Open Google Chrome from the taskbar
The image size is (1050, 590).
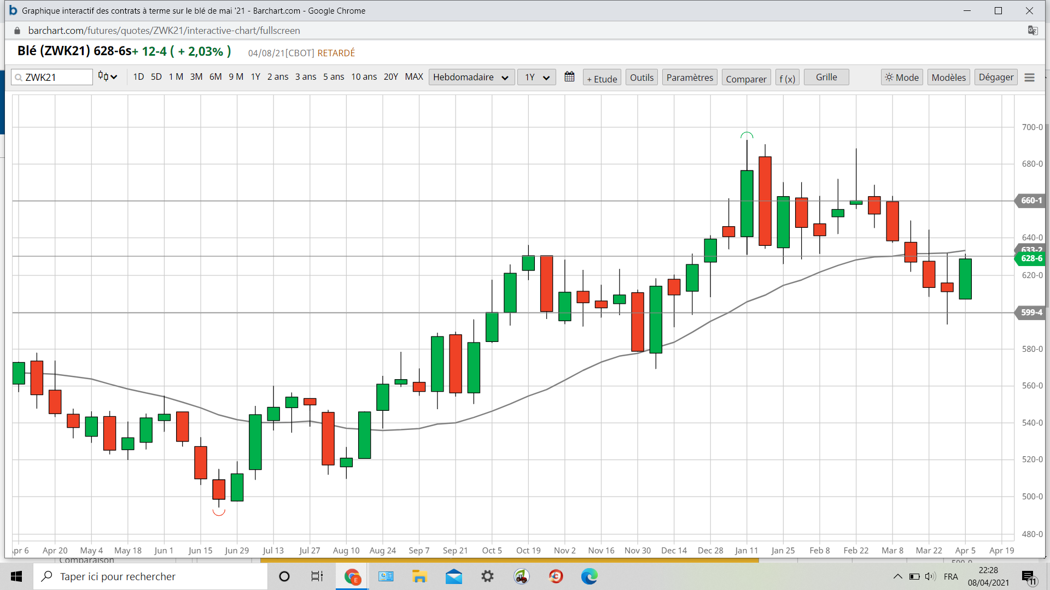point(352,576)
